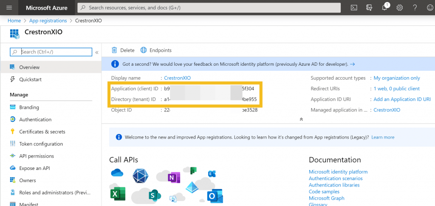The width and height of the screenshot is (435, 206).
Task: Click the global search resources box
Action: (209, 8)
